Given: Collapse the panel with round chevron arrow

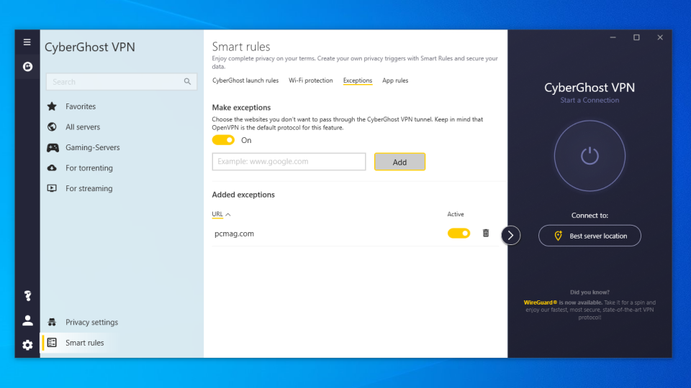Looking at the screenshot, I should [x=510, y=236].
